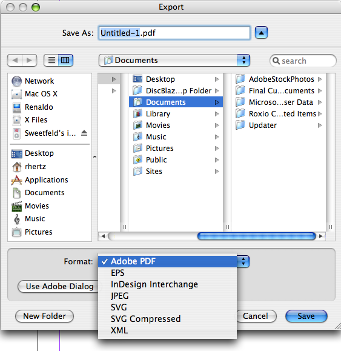This screenshot has height=351, width=341.
Task: Click Use Adobe Dialog button
Action: [x=58, y=286]
